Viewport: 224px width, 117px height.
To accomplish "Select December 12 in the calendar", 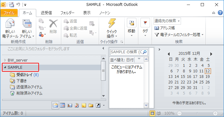I will click(208, 71).
